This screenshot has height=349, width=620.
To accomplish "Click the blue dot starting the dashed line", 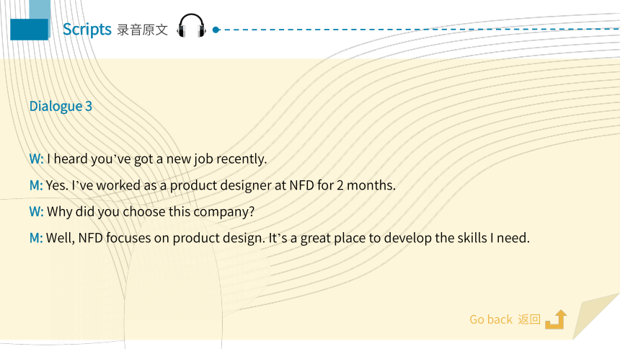I will point(216,30).
